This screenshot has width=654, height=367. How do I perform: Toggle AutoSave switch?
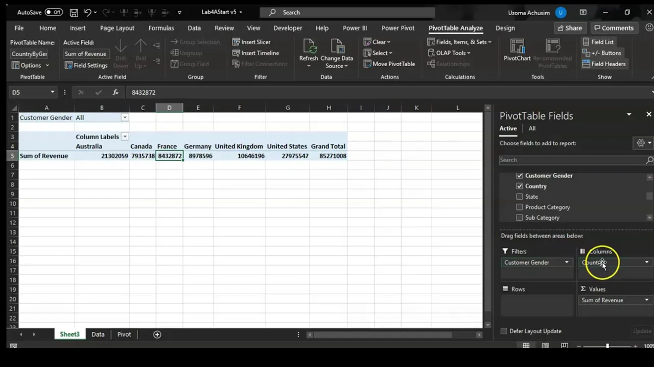[54, 12]
